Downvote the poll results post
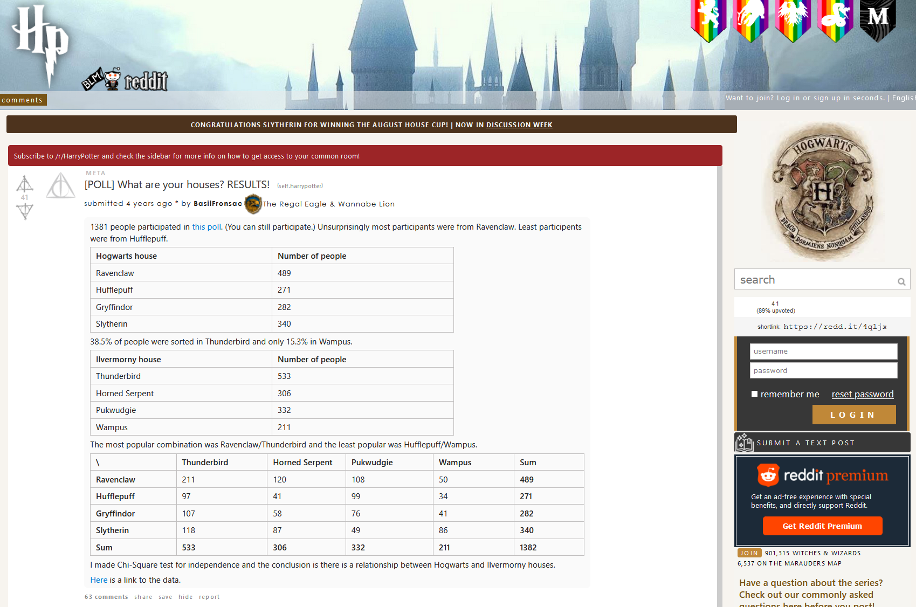916x607 pixels. (x=24, y=211)
